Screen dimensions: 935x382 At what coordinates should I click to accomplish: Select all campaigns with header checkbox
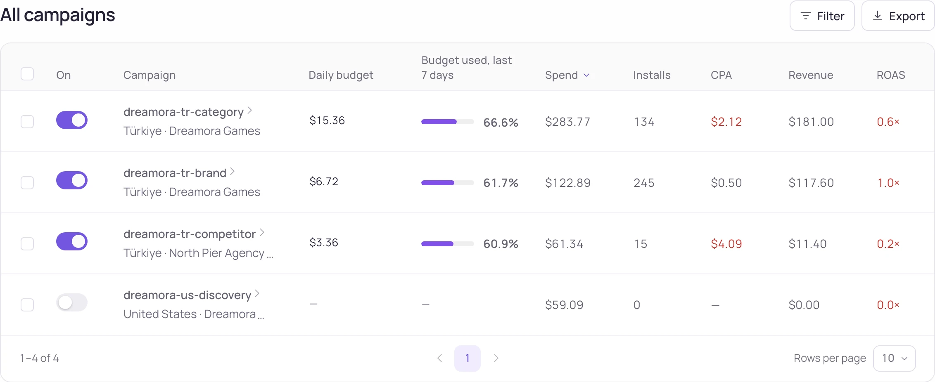(27, 74)
